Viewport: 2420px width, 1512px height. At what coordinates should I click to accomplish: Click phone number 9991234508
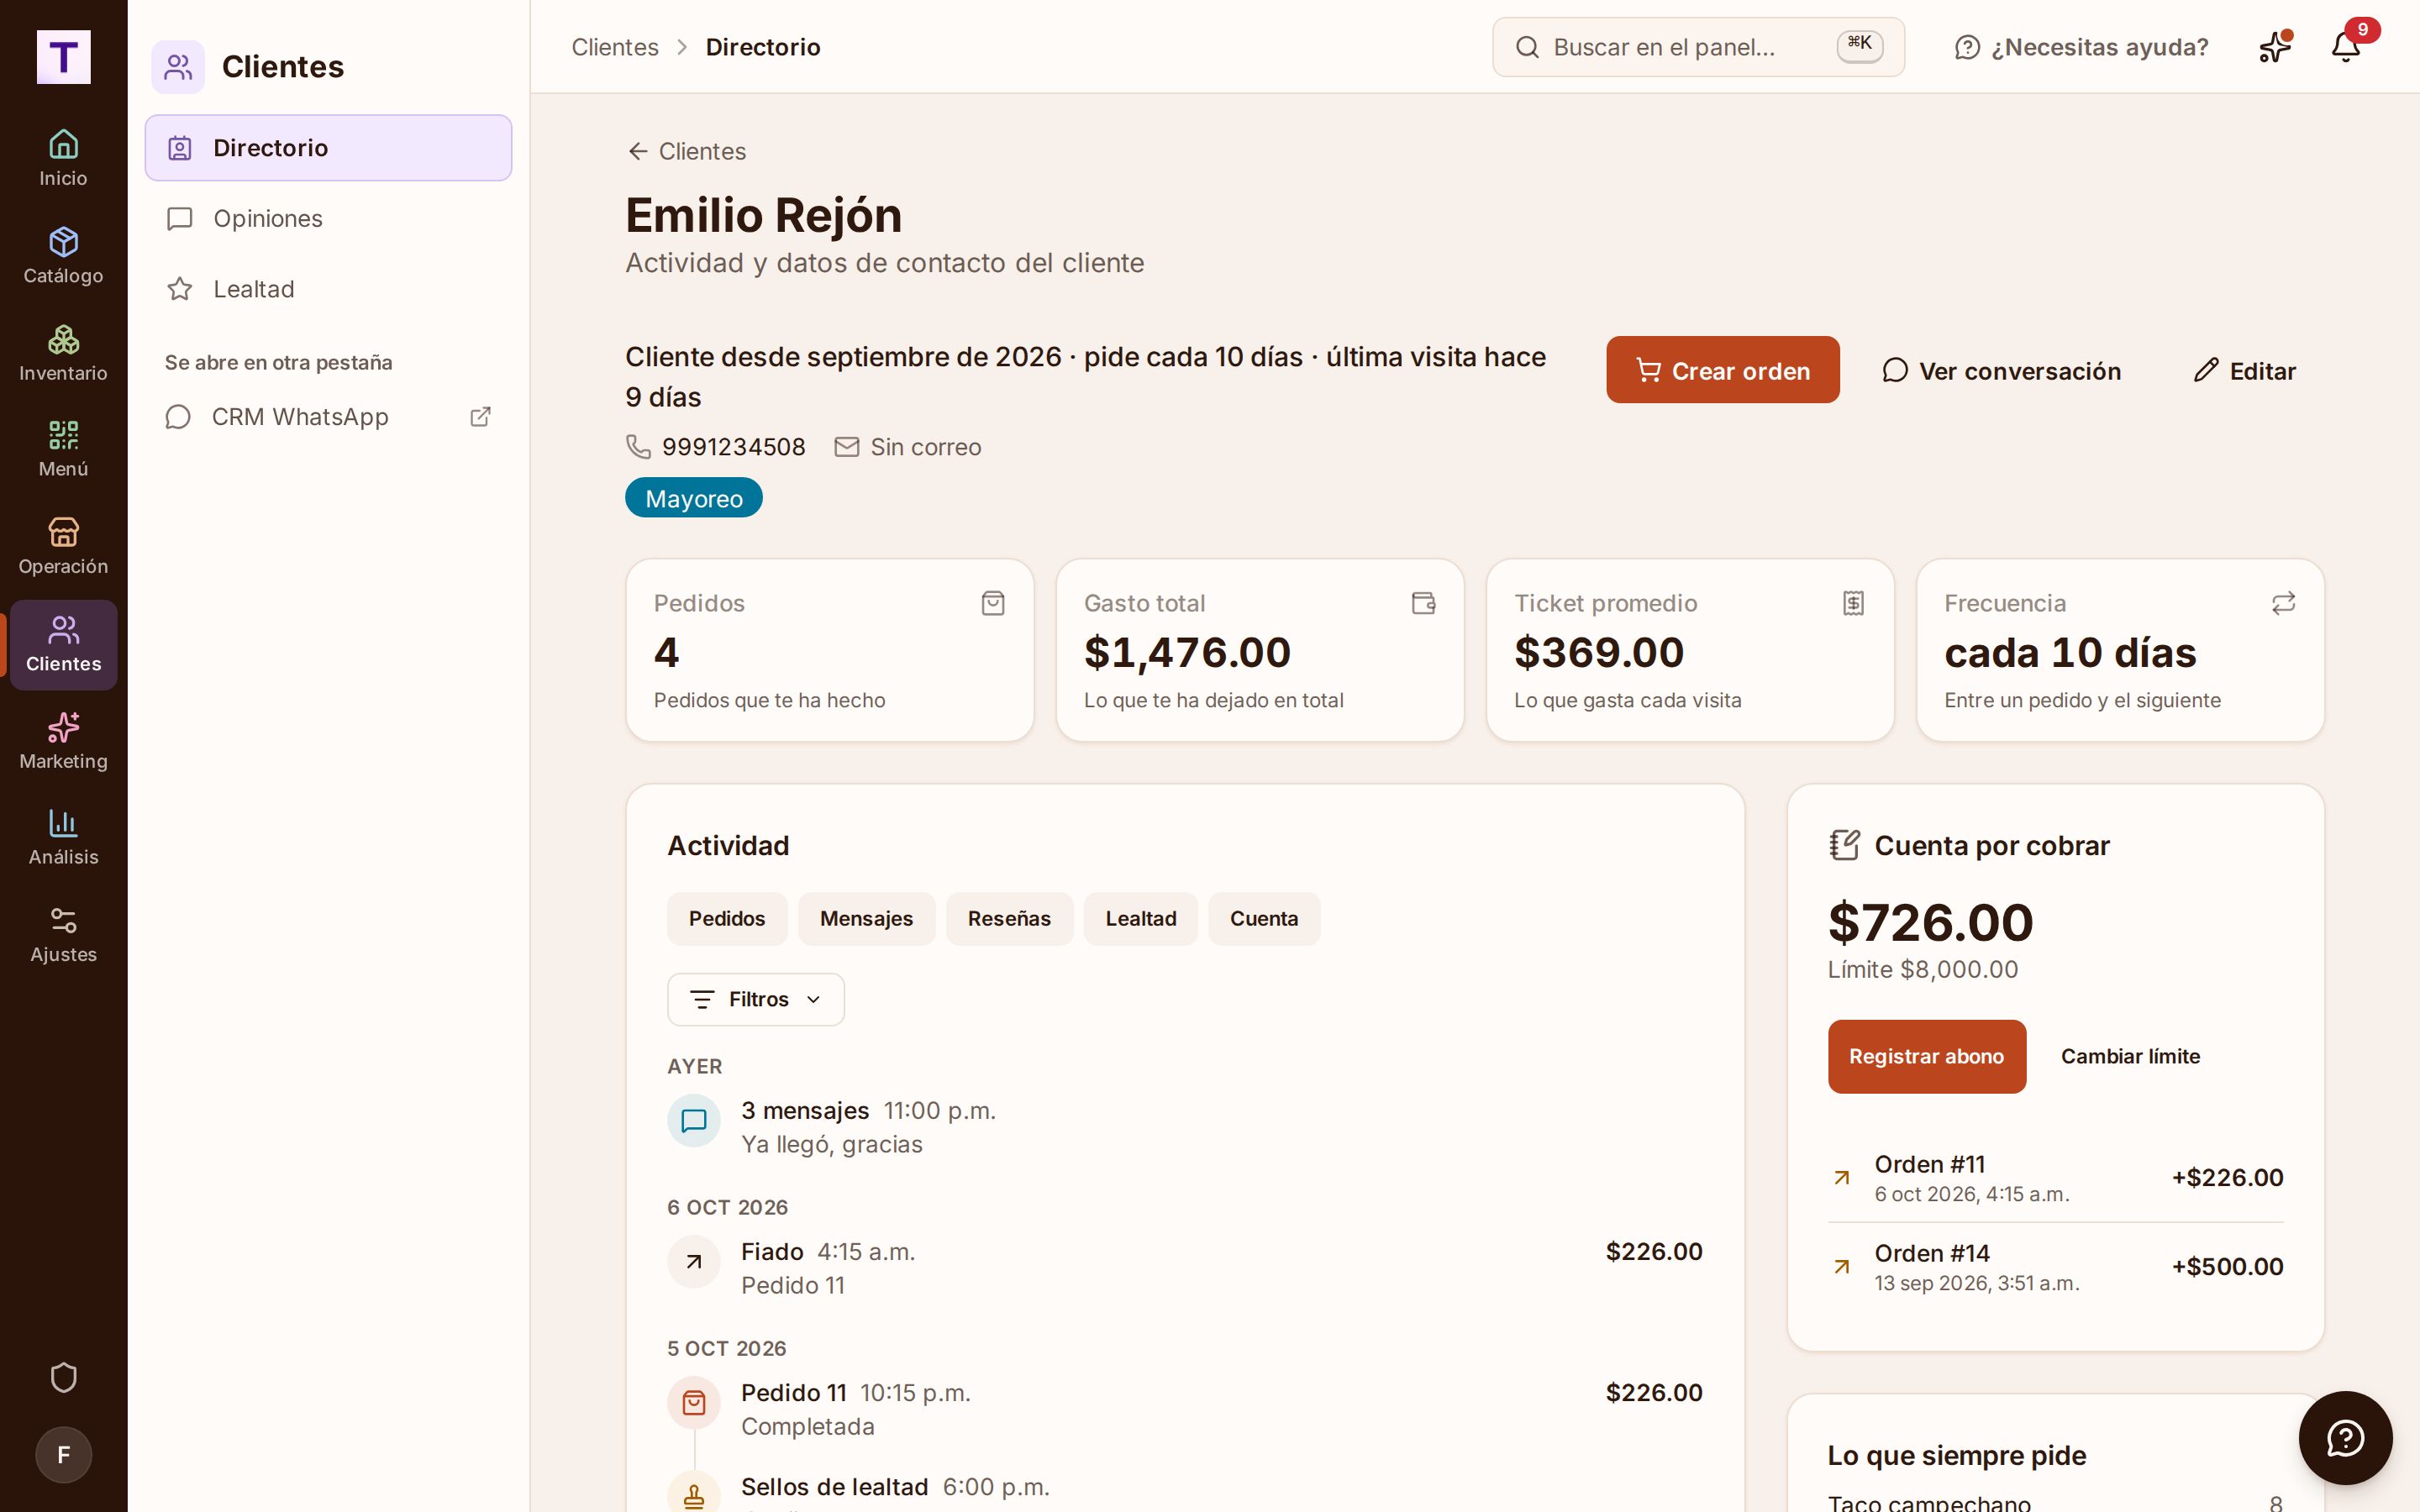[x=733, y=447]
